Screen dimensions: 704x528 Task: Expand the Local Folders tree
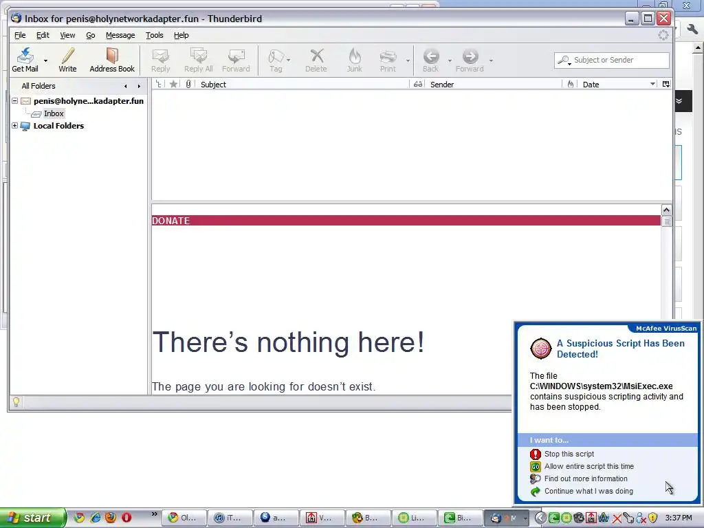click(15, 126)
